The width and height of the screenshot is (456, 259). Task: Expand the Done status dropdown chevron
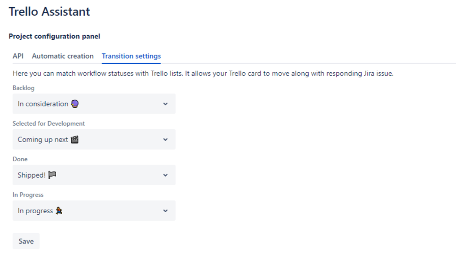tap(165, 175)
